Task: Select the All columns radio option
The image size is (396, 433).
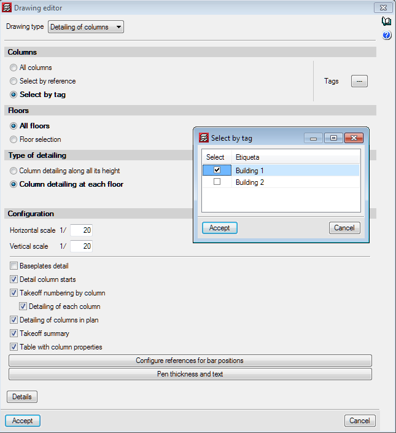Action: click(x=14, y=68)
